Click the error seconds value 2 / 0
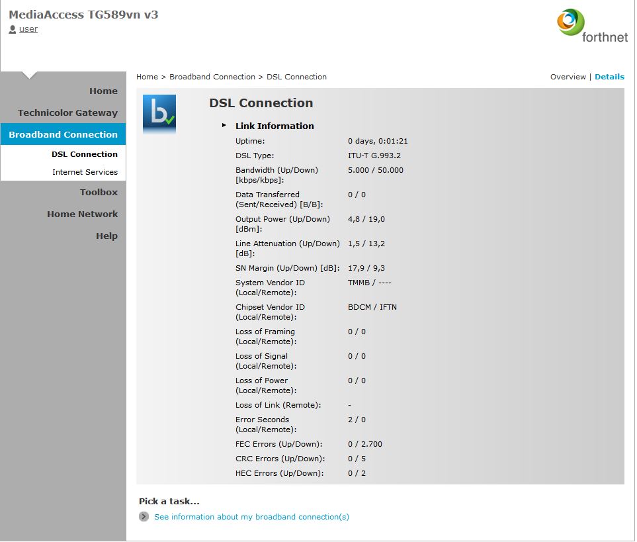The image size is (637, 542). (x=357, y=420)
